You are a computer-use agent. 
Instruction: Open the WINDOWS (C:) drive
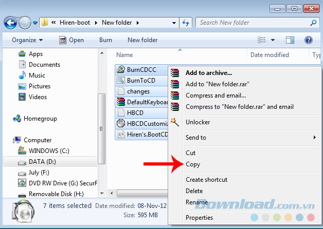click(x=49, y=151)
